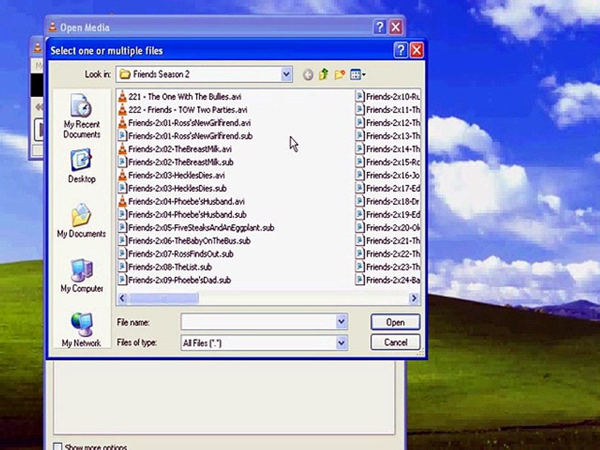The image size is (600, 450).
Task: Select the Friends-2x21 subtitle file
Action: 387,241
